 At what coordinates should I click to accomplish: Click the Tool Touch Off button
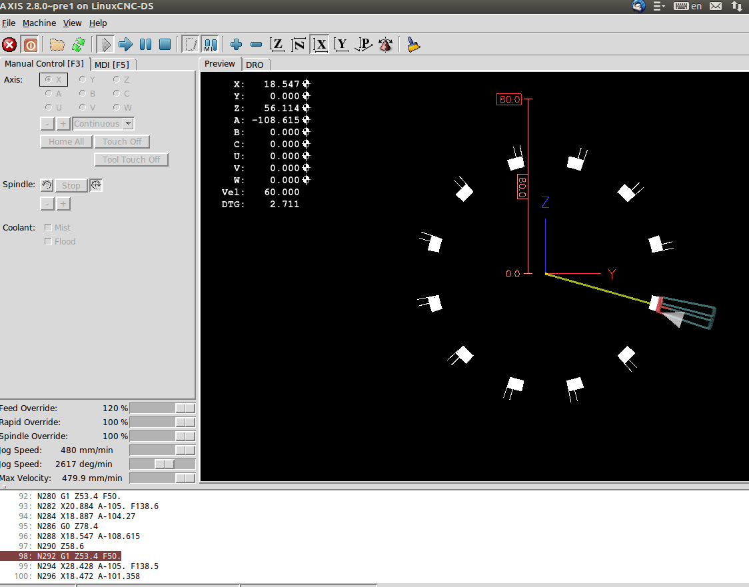(x=131, y=159)
